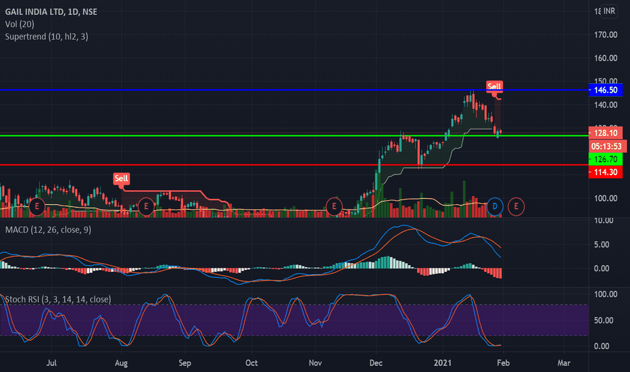This screenshot has height=372, width=630.
Task: Click the Oct label on time axis
Action: (251, 363)
